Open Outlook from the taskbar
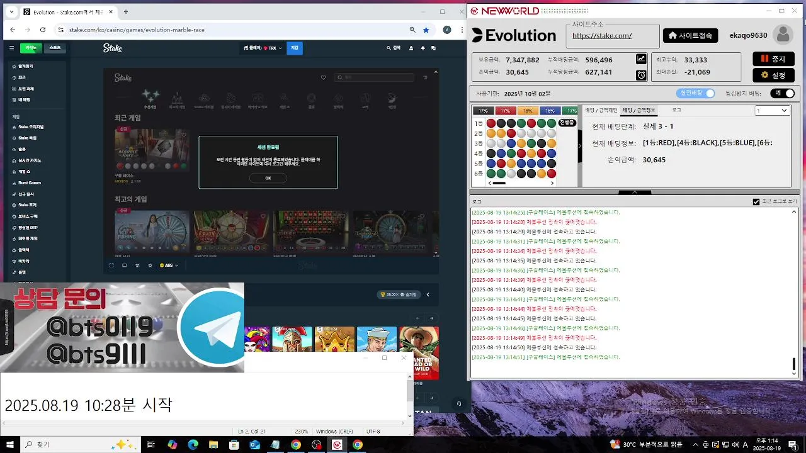Image resolution: width=806 pixels, height=453 pixels. (x=254, y=445)
